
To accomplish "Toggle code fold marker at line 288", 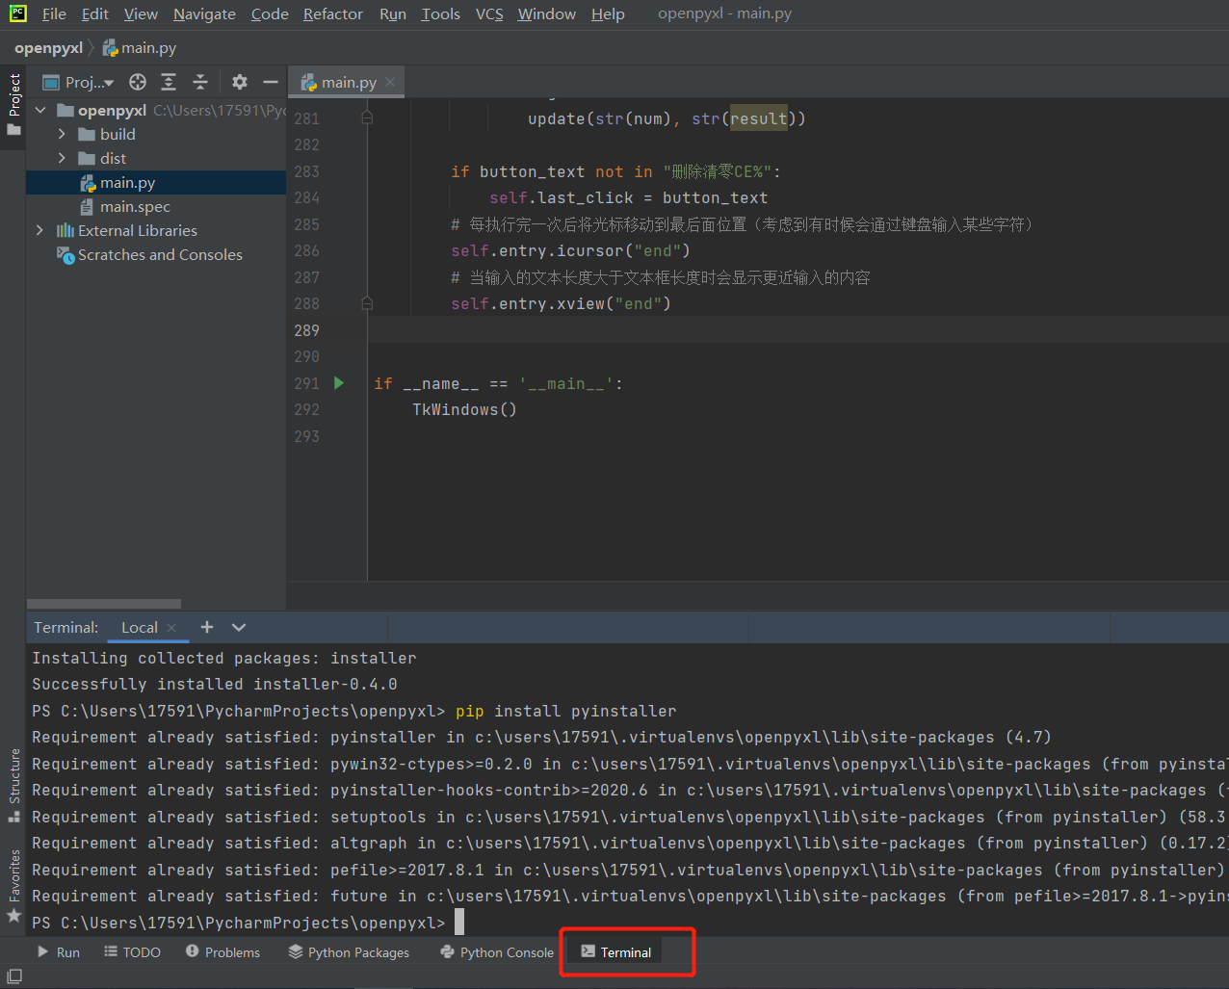I will (367, 303).
